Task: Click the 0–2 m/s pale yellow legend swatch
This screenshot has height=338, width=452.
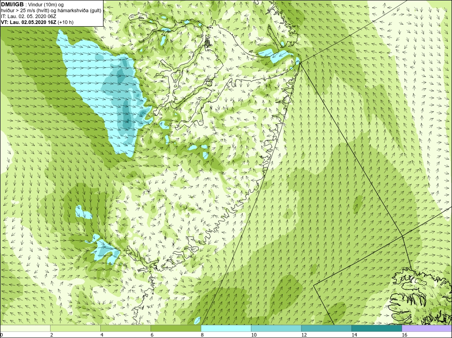Action: (x=25, y=328)
